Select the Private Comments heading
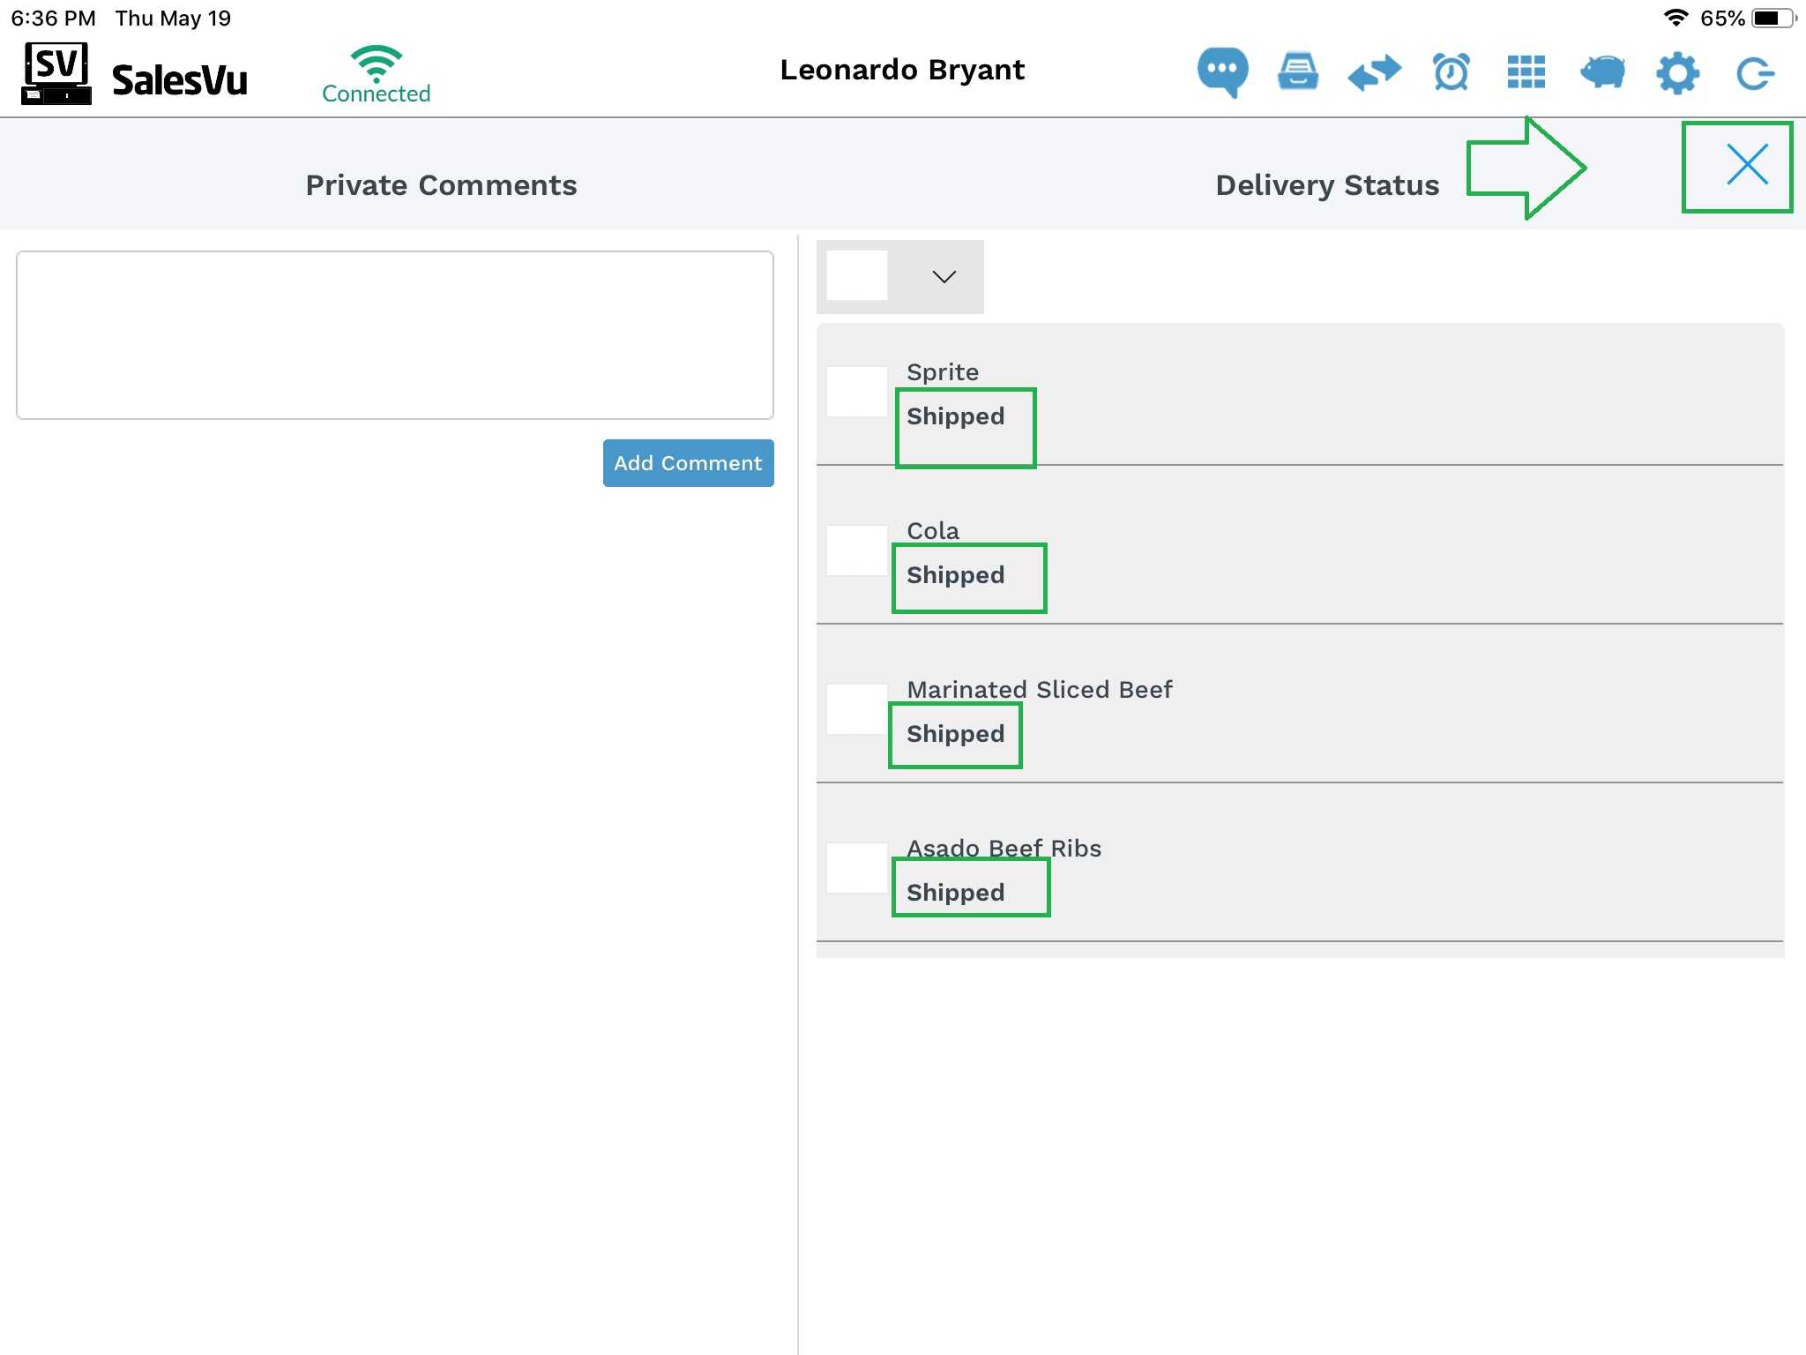This screenshot has height=1355, width=1806. [x=441, y=185]
